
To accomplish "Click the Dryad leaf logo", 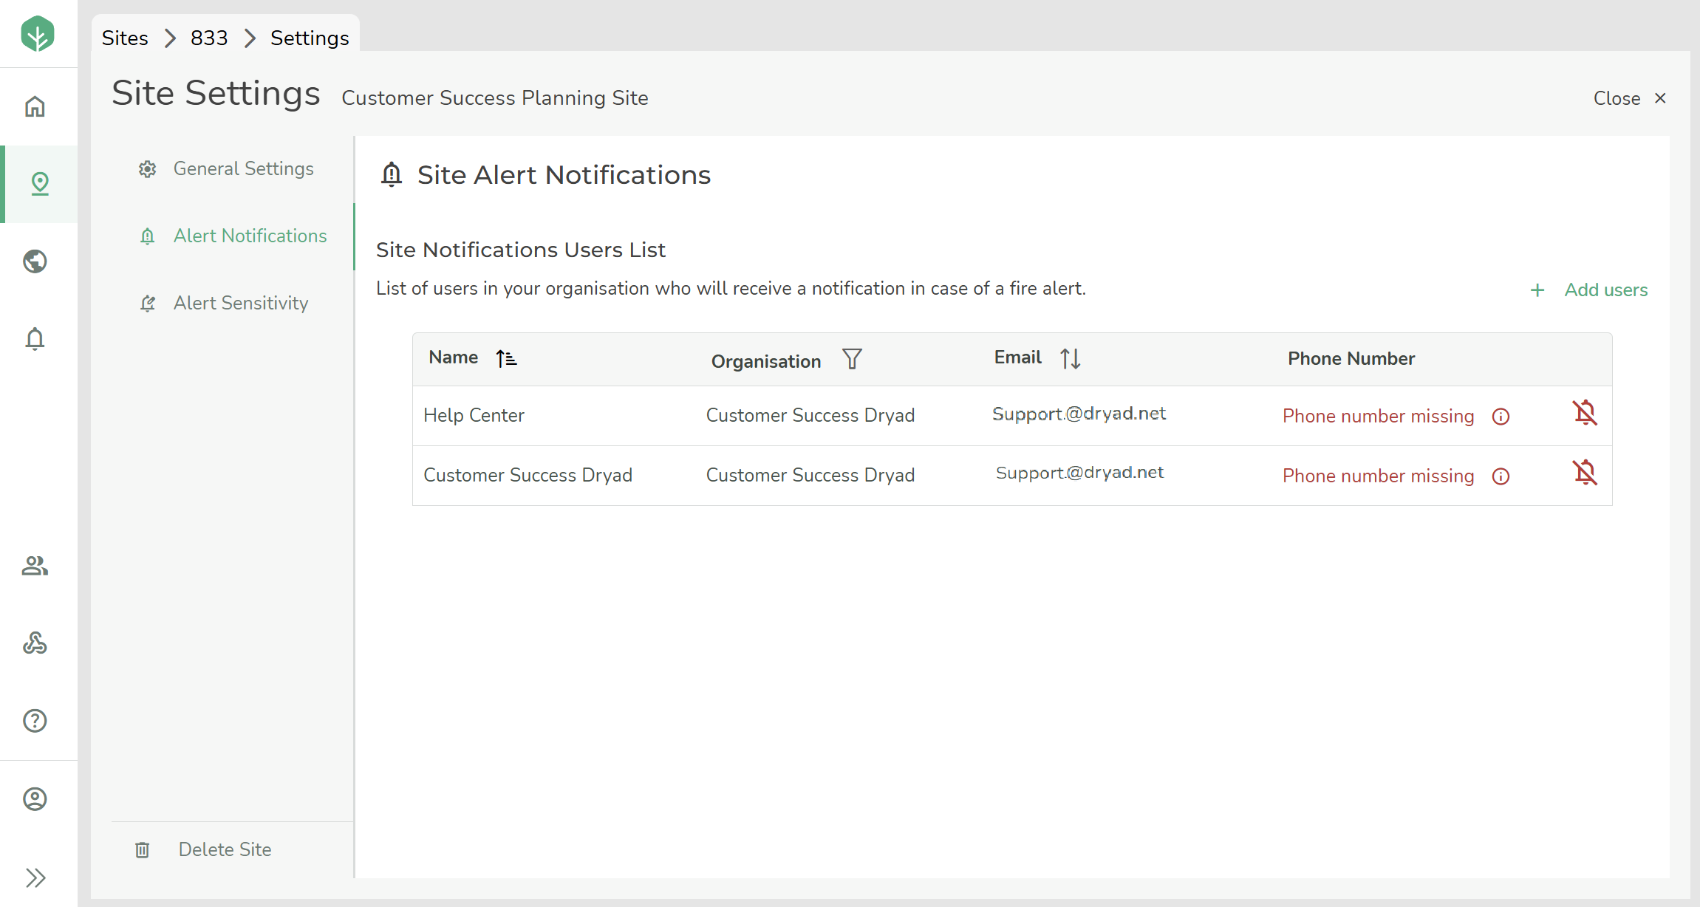I will [38, 34].
